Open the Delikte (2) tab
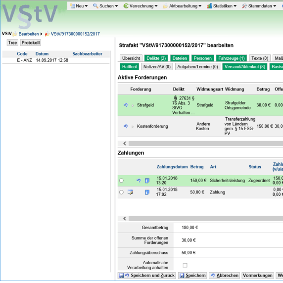This screenshot has width=283, height=283. coord(156,58)
